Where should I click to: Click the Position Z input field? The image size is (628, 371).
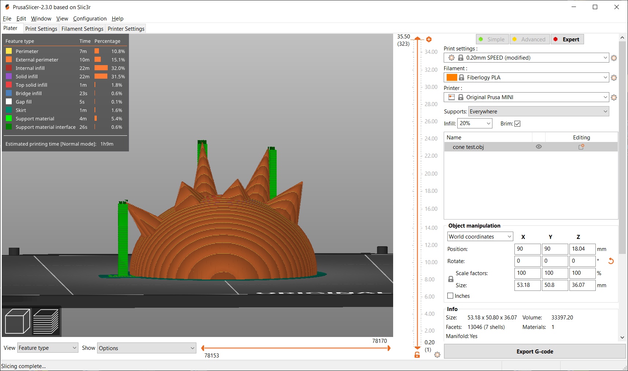(583, 249)
